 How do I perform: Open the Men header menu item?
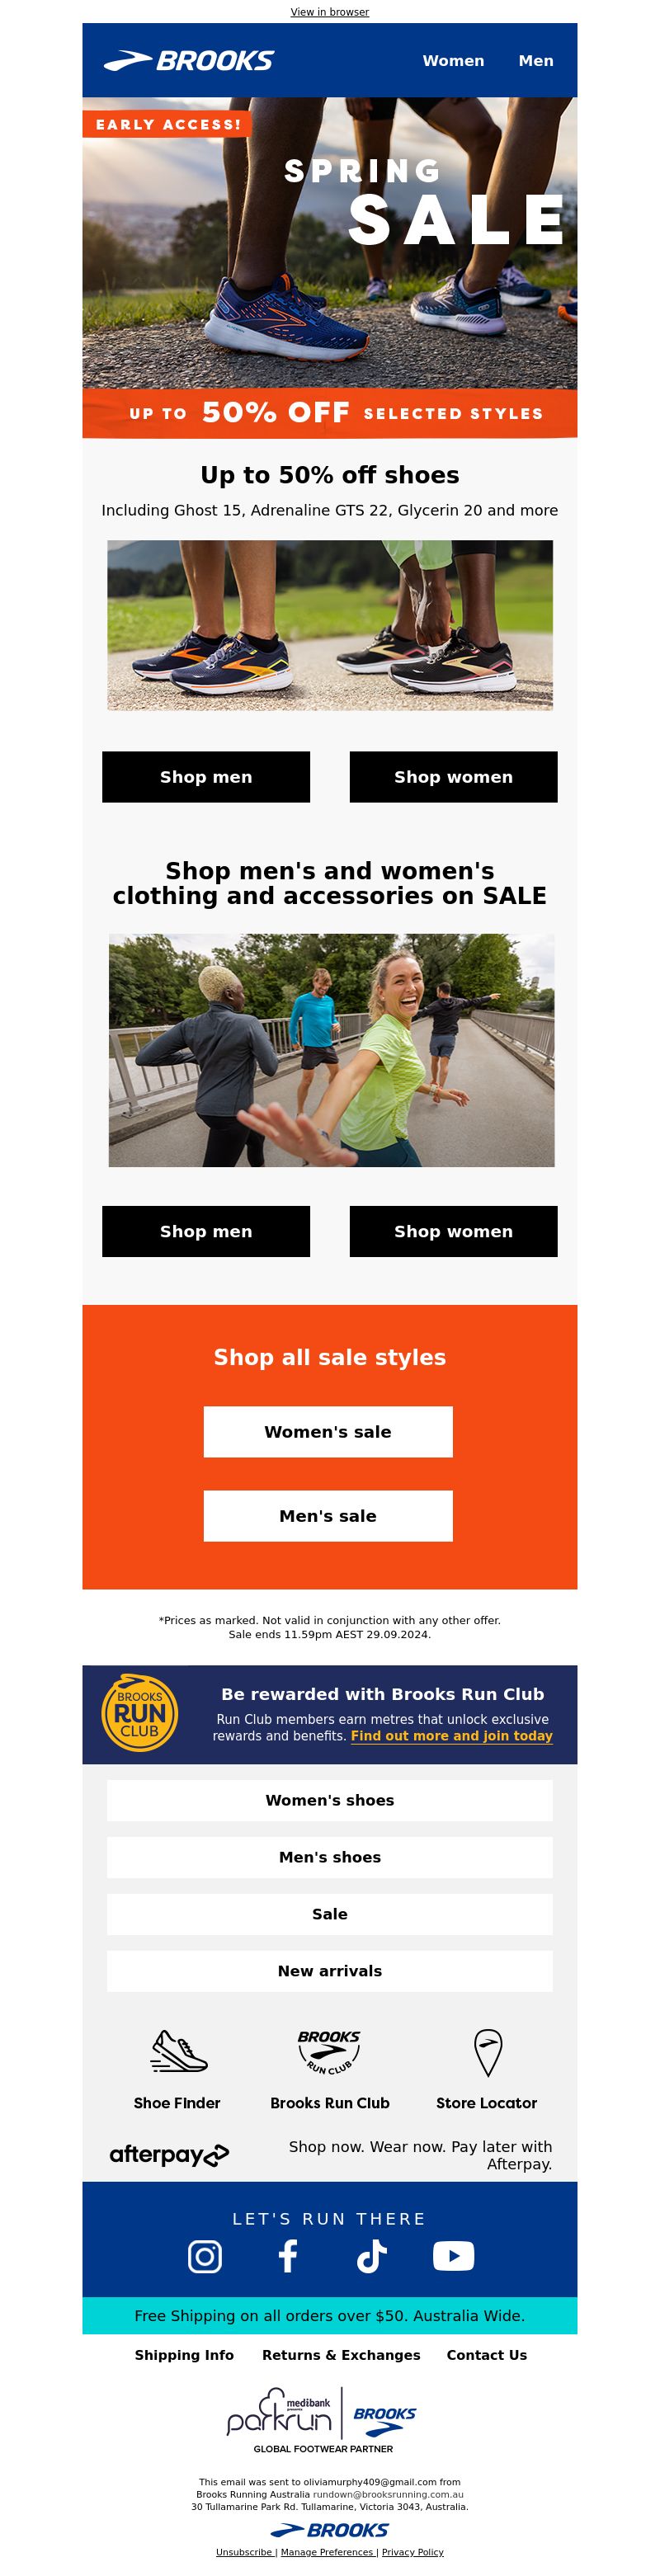pos(536,61)
